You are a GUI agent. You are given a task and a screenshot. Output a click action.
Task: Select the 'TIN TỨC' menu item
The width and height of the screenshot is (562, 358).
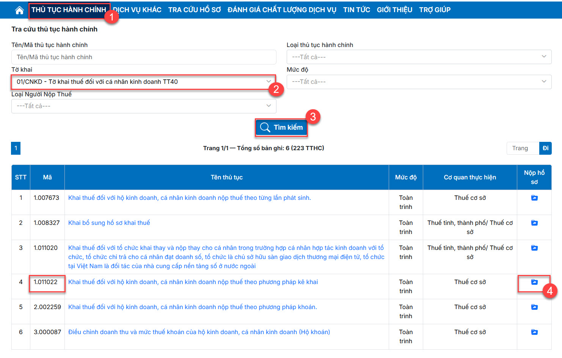point(356,10)
